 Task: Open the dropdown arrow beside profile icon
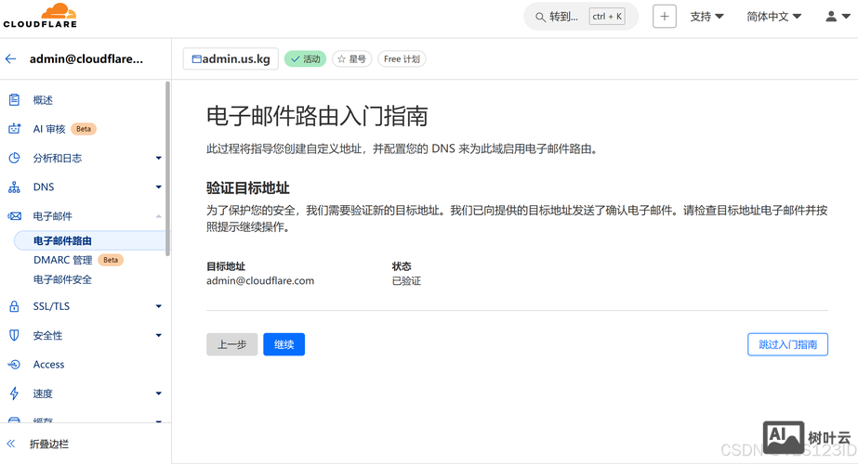tap(846, 17)
